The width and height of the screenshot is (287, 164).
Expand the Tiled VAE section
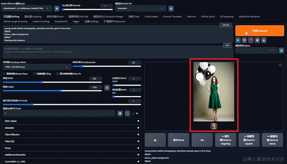[72, 141]
